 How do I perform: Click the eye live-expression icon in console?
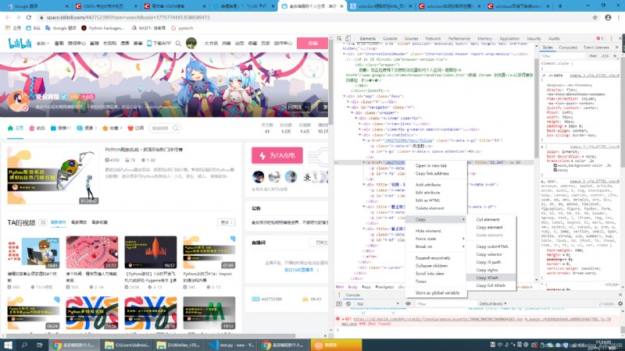(408, 303)
